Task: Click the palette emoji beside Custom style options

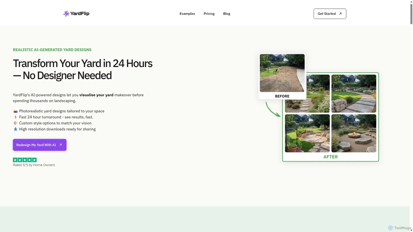Action: pyautogui.click(x=15, y=123)
